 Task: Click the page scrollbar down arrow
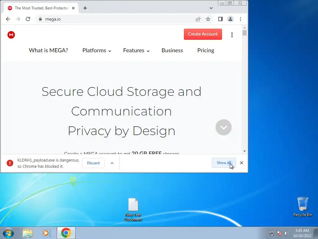[244, 151]
